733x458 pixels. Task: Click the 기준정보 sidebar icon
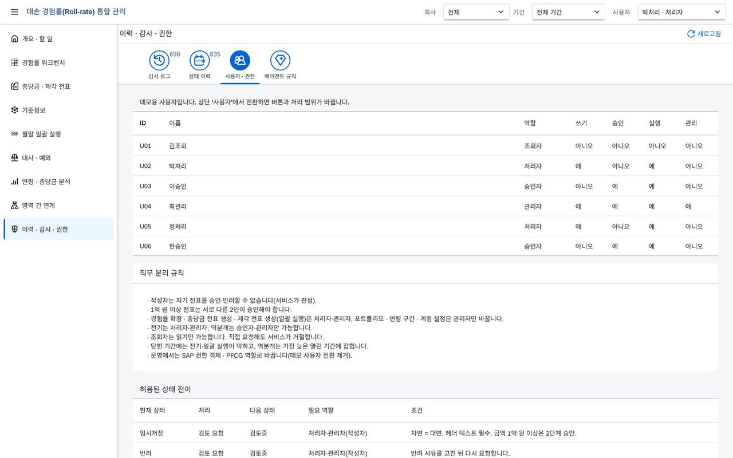pyautogui.click(x=14, y=110)
